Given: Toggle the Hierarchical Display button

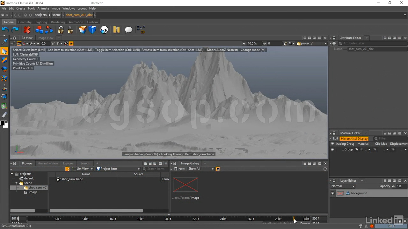Looking at the screenshot, I should [x=354, y=139].
